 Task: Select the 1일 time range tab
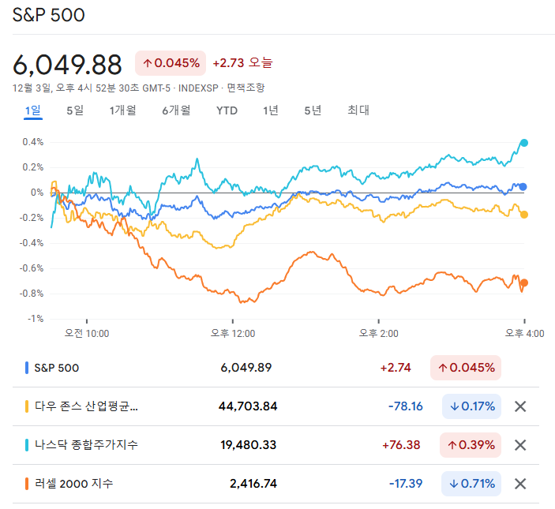click(x=33, y=110)
